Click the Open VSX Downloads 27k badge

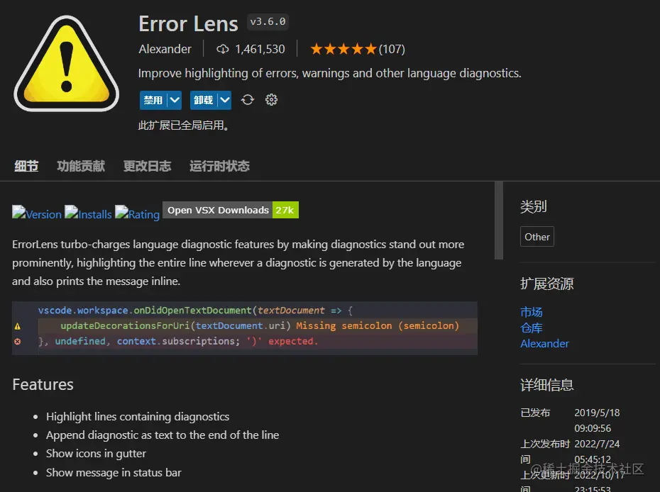231,211
